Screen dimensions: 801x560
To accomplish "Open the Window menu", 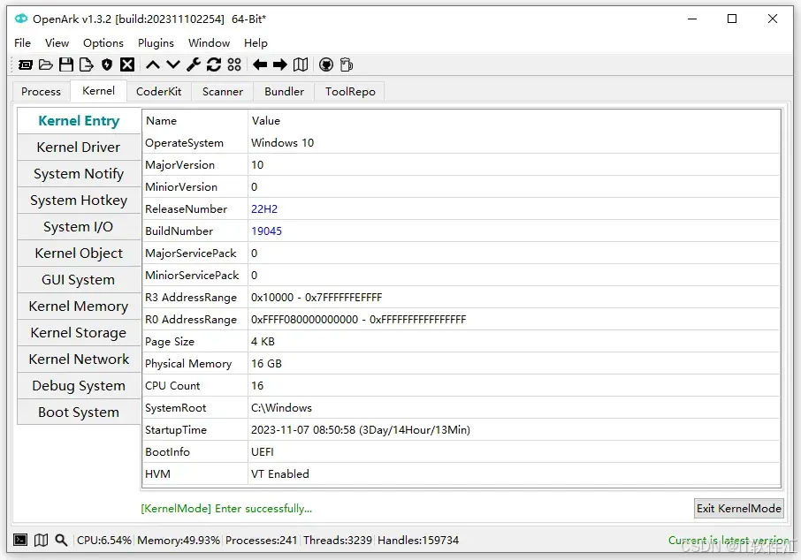I will coord(209,43).
